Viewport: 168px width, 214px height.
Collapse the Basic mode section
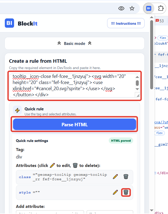[x=74, y=43]
